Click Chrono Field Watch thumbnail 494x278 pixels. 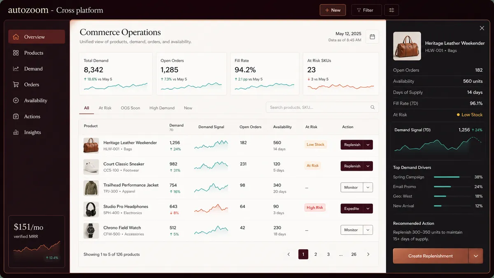coord(91,231)
